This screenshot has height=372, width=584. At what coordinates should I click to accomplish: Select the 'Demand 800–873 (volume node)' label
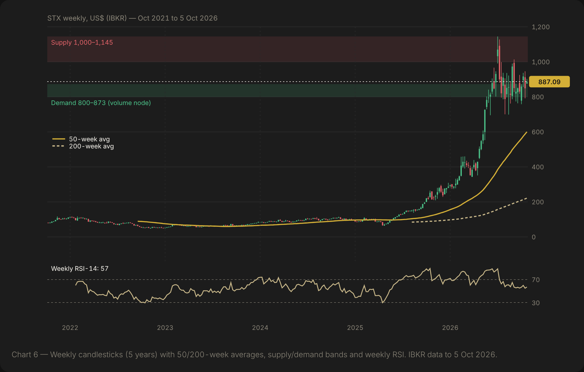(101, 103)
